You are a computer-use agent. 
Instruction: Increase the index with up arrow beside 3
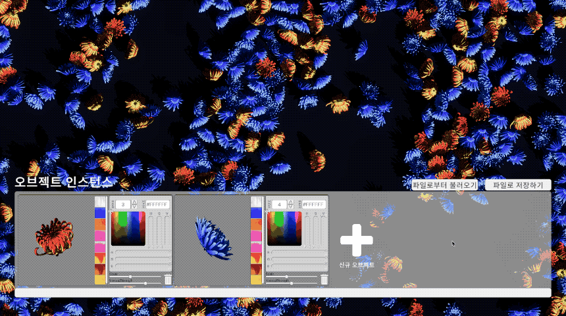pos(134,202)
